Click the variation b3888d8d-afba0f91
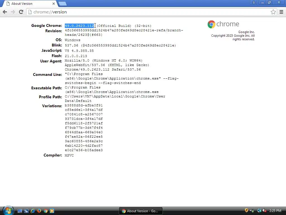The width and height of the screenshot is (286, 215). click(x=84, y=106)
